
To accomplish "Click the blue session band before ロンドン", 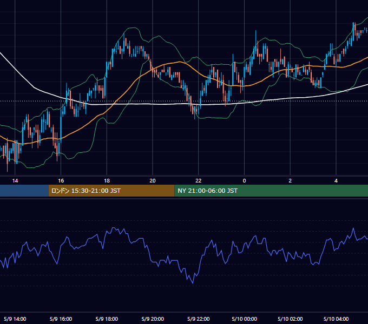I will pyautogui.click(x=24, y=191).
